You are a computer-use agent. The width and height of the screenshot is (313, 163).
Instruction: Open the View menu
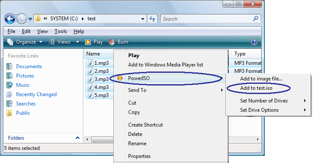42,31
